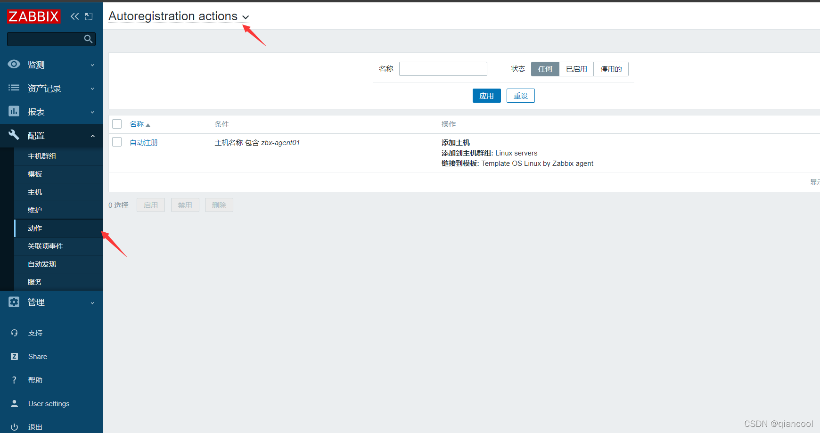Click the Z icon for Share
Image resolution: width=820 pixels, height=433 pixels.
[x=14, y=357]
